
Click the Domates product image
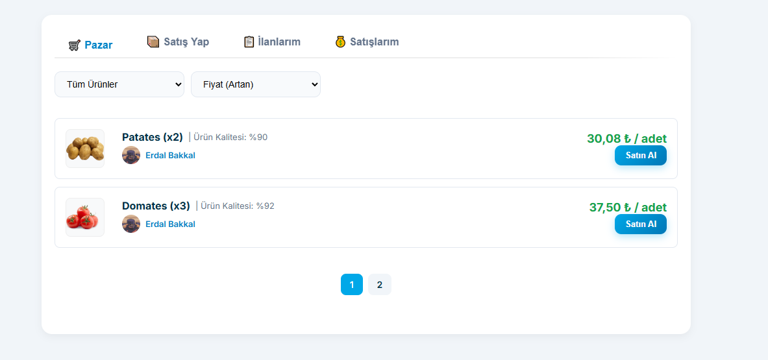point(85,217)
